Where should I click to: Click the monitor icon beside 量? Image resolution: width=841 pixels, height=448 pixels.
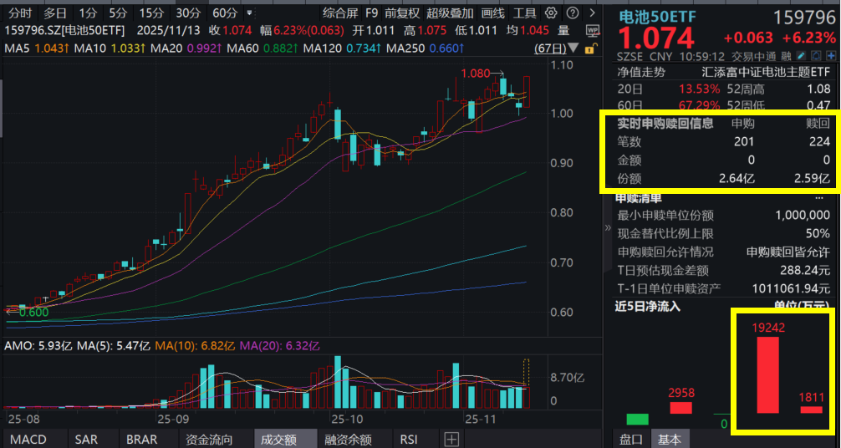[593, 30]
